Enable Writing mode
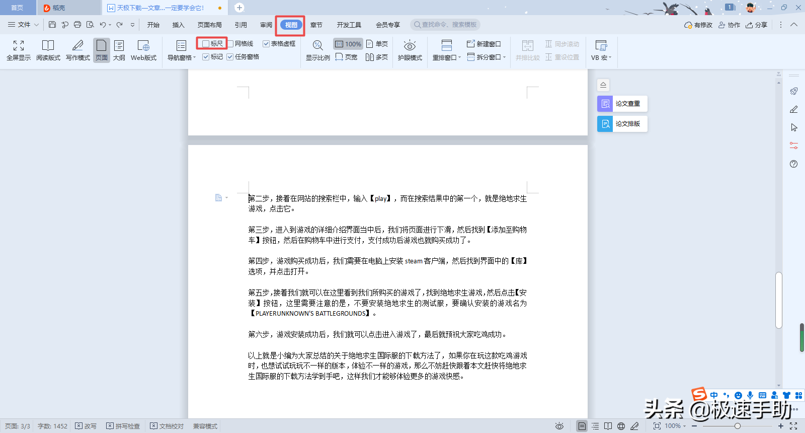 coord(78,50)
